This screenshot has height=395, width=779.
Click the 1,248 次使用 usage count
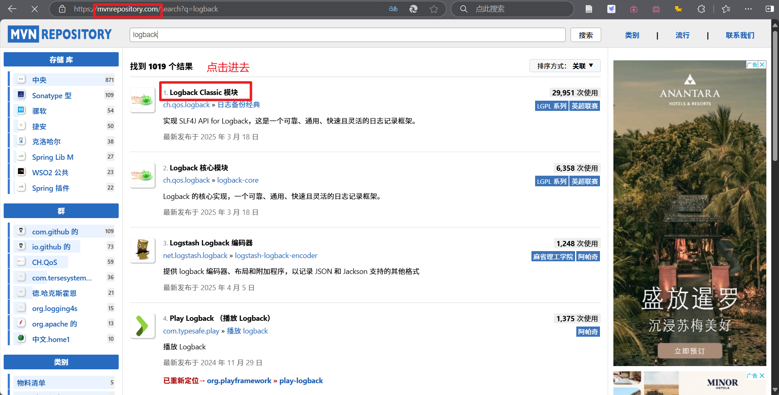[577, 244]
